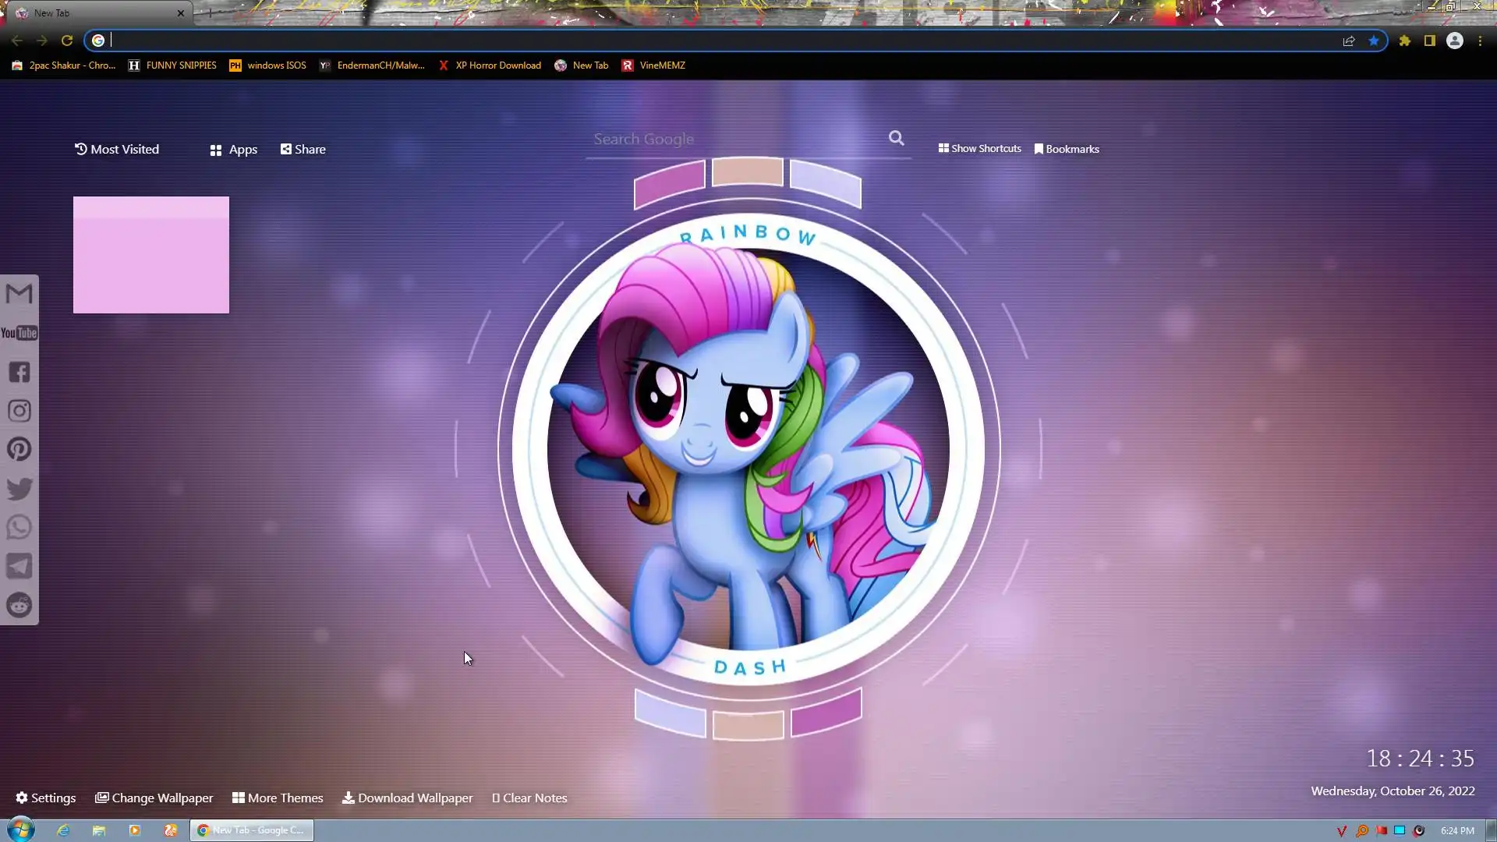1497x842 pixels.
Task: Open Twitter sidebar shortcut
Action: [19, 489]
